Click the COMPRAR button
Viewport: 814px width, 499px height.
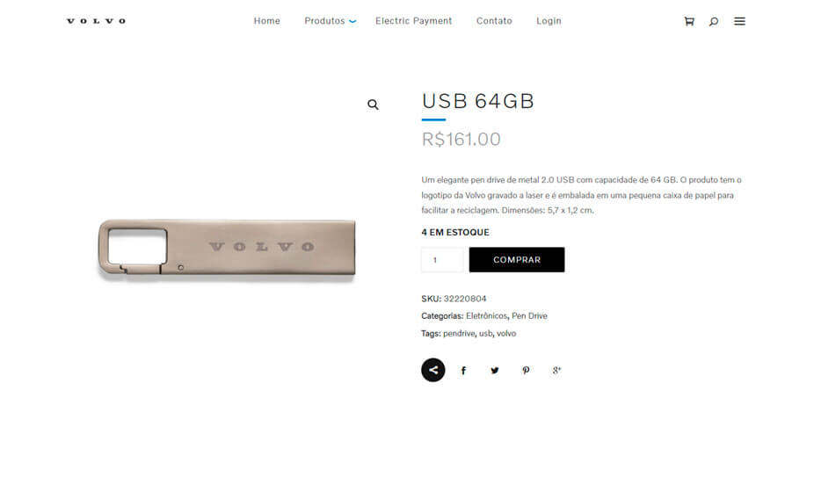point(517,259)
